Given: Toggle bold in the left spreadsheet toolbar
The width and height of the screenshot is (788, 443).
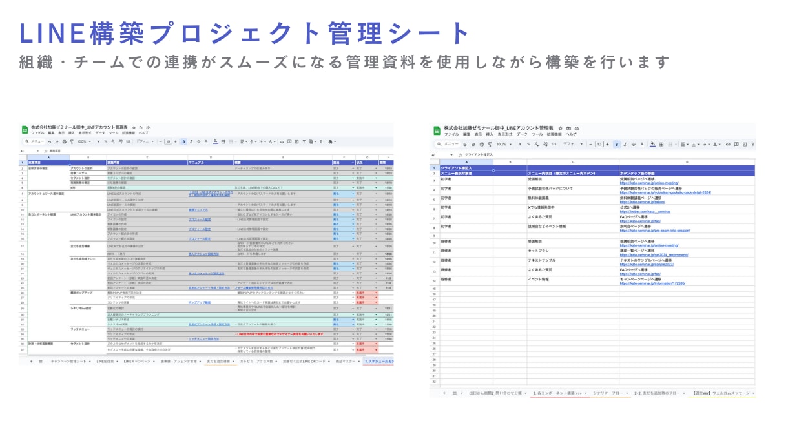Looking at the screenshot, I should [183, 141].
